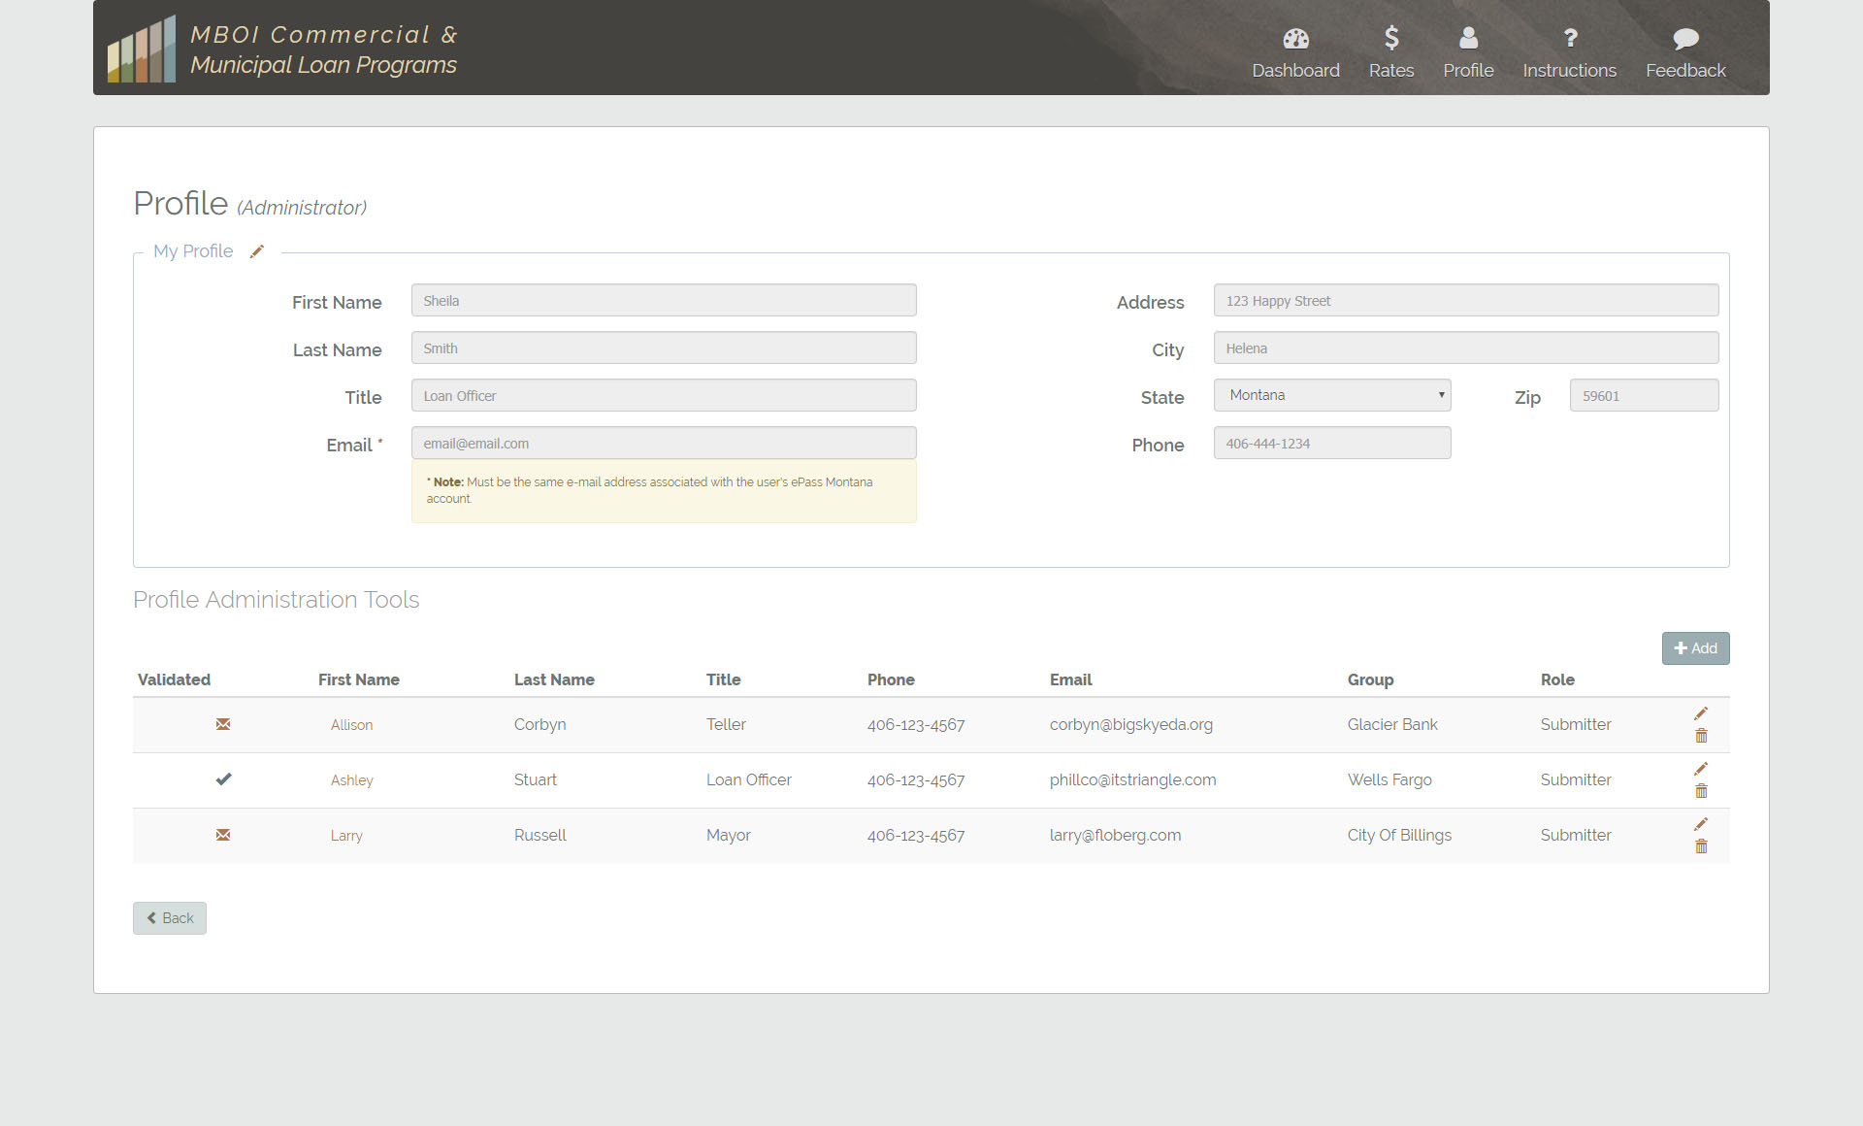Delete Ashley Stuart's row with the trash icon
The image size is (1863, 1126).
pos(1701,791)
